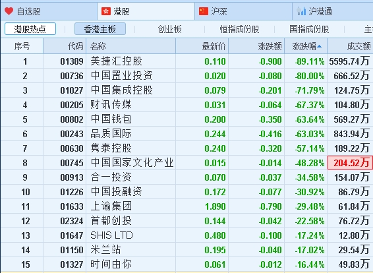373x273 pixels.
Task: Click the -89.11% change value
Action: [310, 61]
